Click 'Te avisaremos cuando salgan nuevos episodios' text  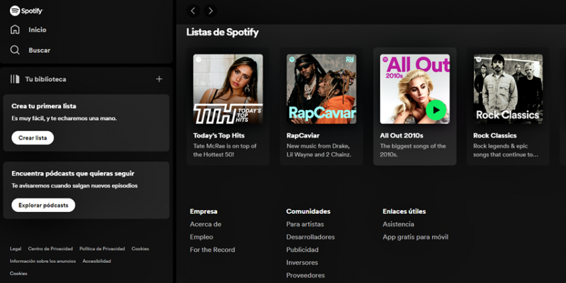tap(74, 186)
